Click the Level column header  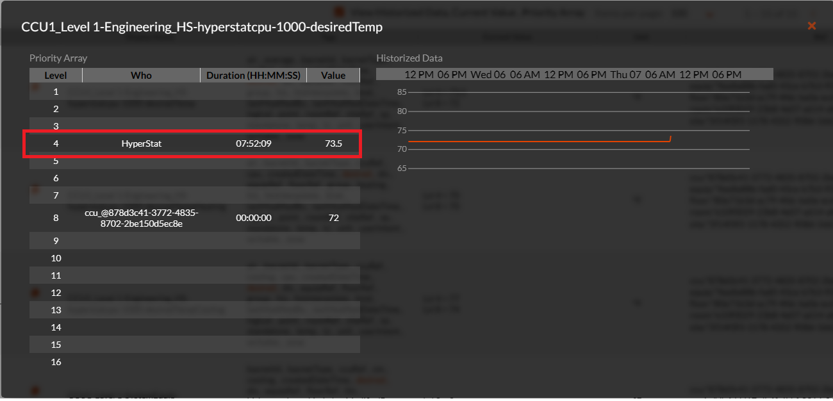pos(56,75)
